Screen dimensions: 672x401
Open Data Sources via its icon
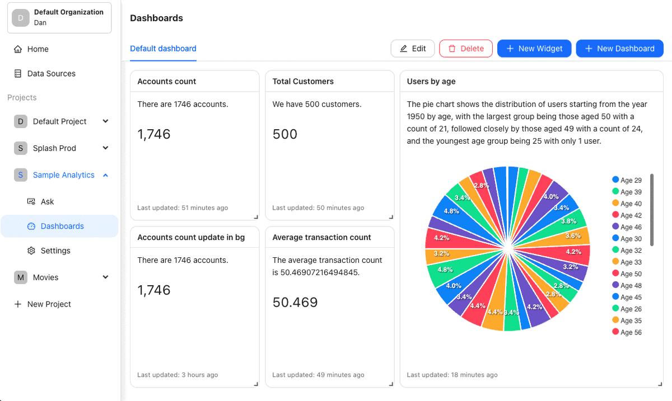(18, 74)
